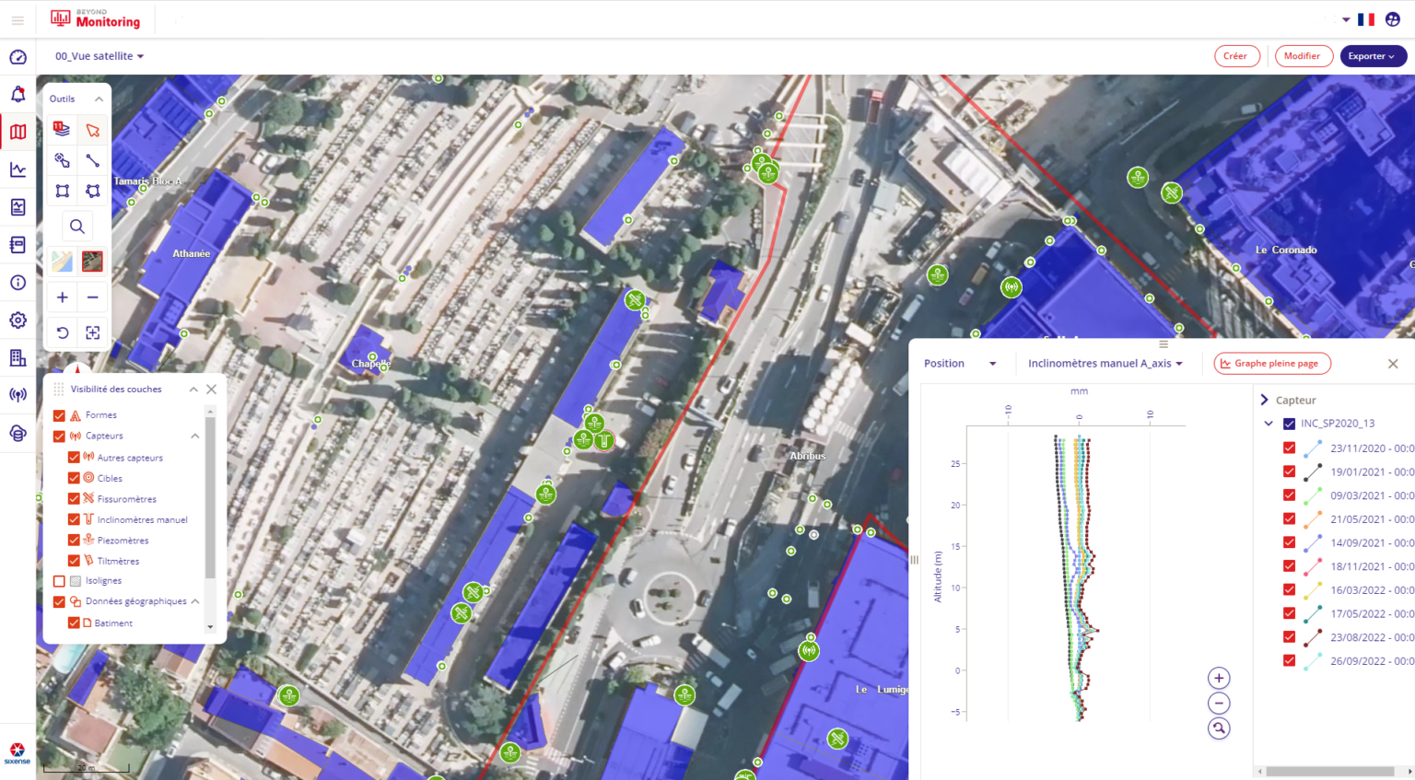Open the map search magnifier tool
The image size is (1415, 780).
[77, 227]
